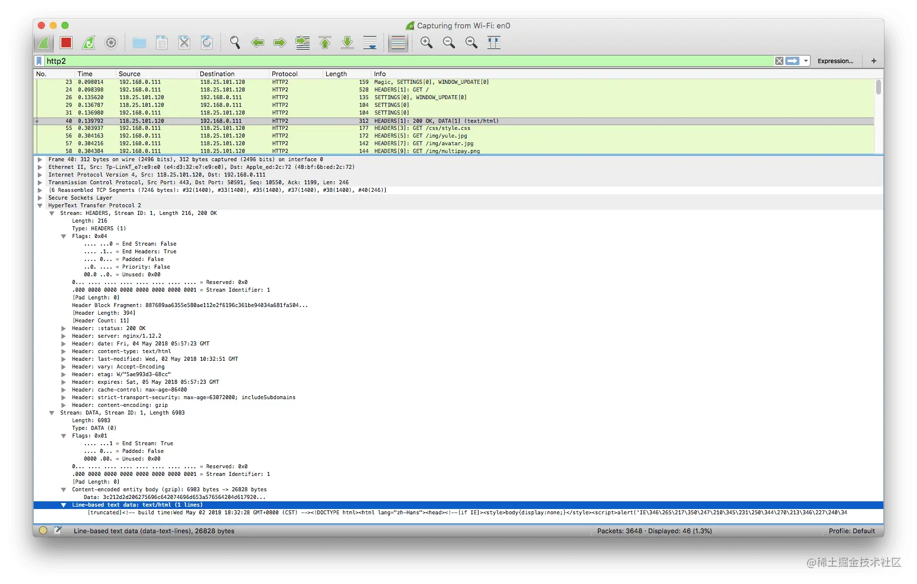Viewport: 917px width, 584px height.
Task: Sort by the Protocol column header
Action: (296, 74)
